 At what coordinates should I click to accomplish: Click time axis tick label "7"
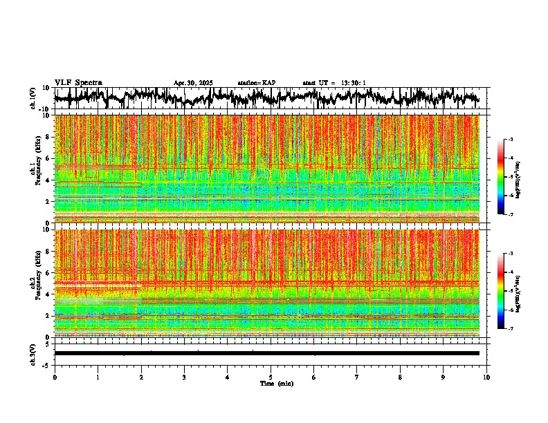357,377
